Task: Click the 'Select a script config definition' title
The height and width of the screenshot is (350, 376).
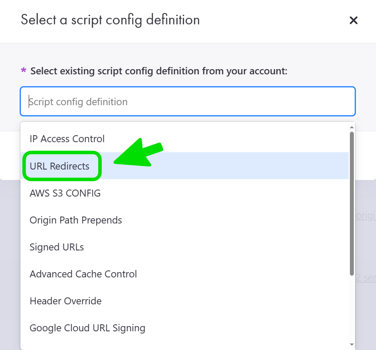Action: tap(110, 20)
